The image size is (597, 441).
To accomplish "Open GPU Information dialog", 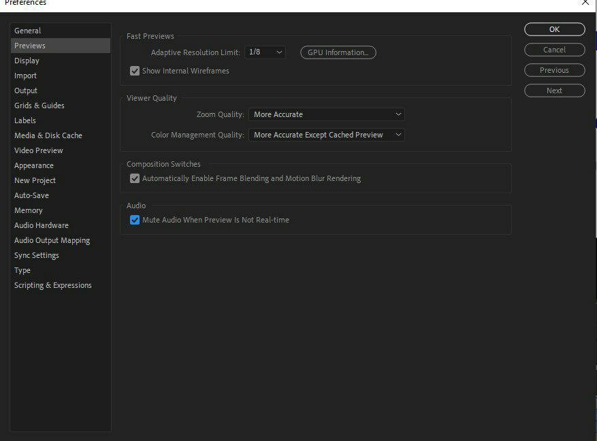I will (x=338, y=52).
